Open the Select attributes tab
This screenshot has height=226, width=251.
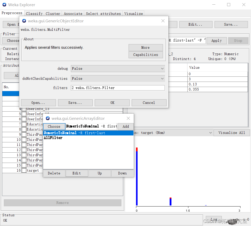(103, 14)
